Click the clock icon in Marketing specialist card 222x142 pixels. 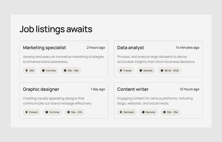tap(43, 71)
